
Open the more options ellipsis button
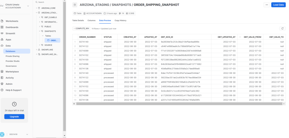click(266, 5)
